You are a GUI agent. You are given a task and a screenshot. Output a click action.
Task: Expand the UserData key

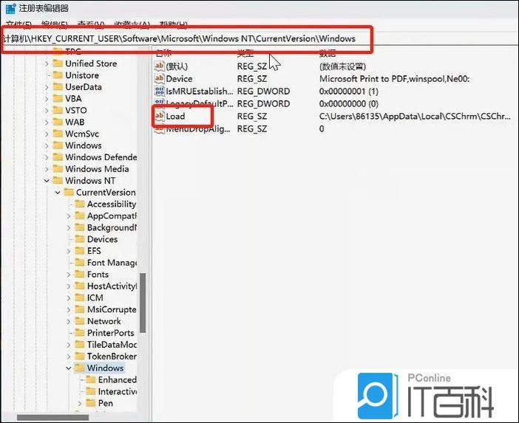[47, 87]
